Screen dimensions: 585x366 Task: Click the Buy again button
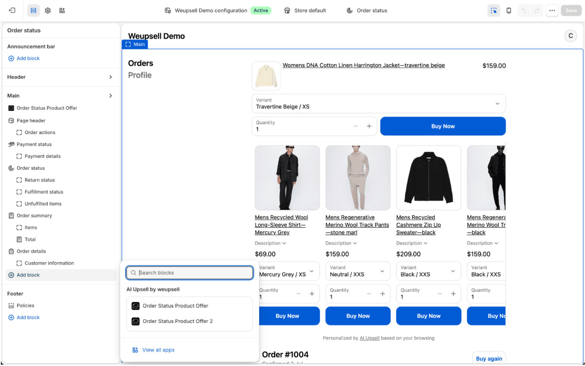[489, 359]
